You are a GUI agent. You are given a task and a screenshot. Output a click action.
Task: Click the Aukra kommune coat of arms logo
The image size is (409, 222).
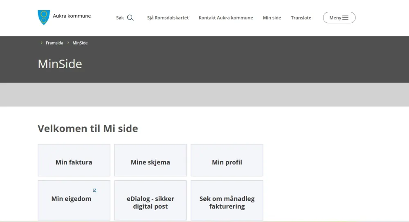point(44,18)
